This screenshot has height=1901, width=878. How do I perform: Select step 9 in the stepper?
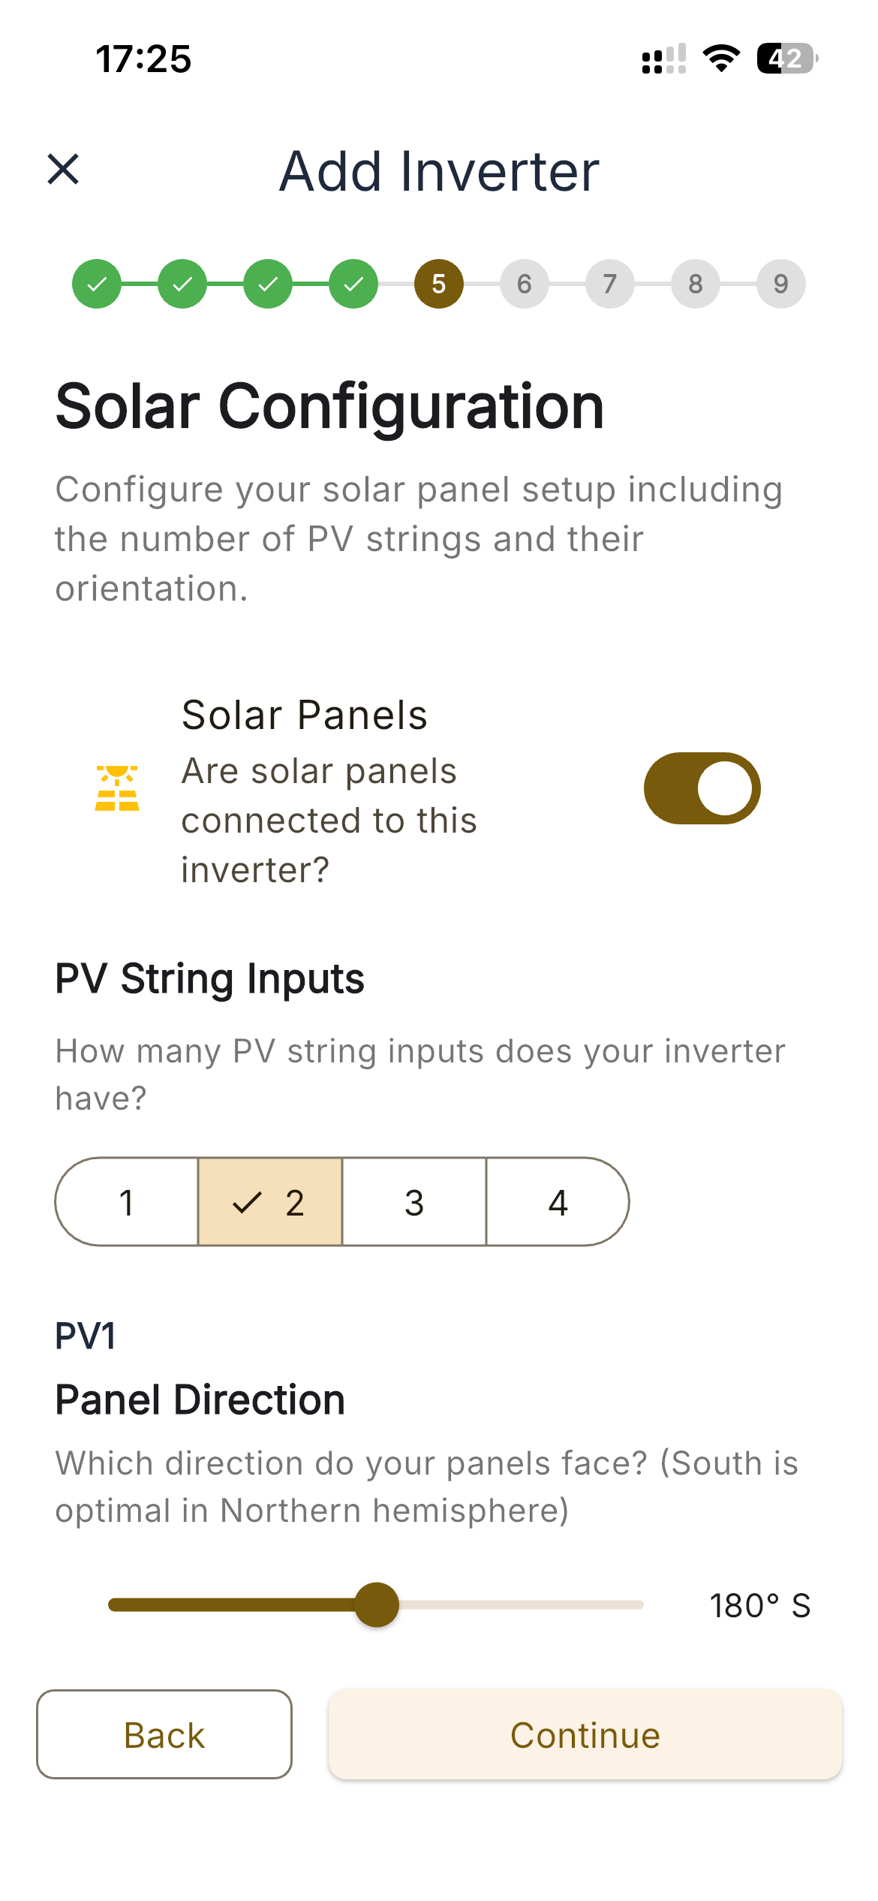tap(780, 284)
